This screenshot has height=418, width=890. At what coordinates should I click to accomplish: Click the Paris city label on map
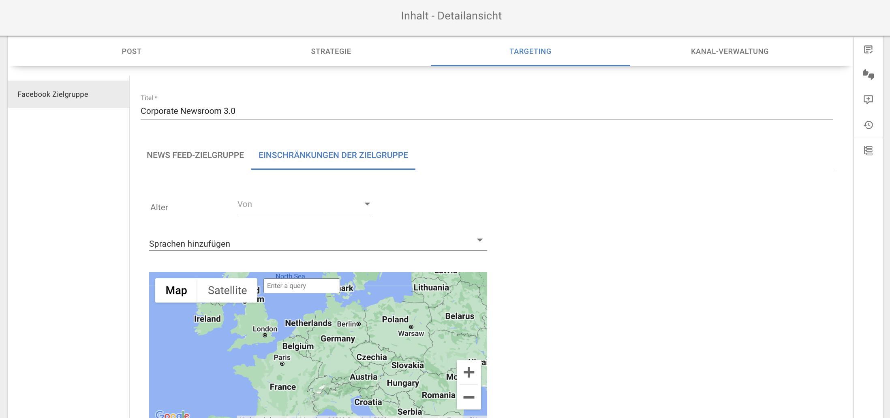[282, 358]
